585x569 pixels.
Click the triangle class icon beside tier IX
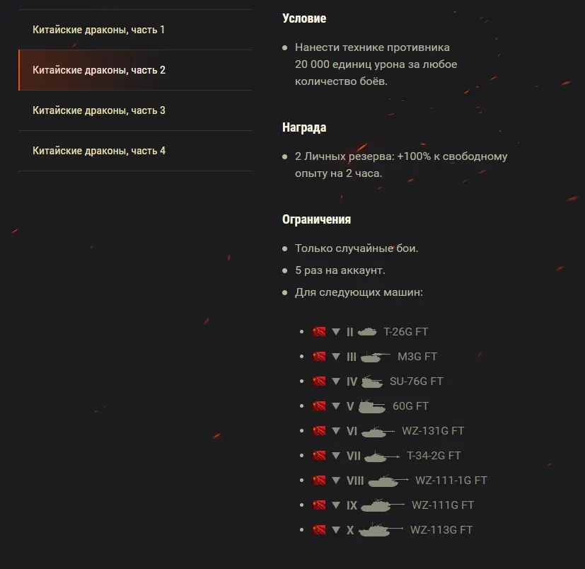tap(336, 505)
